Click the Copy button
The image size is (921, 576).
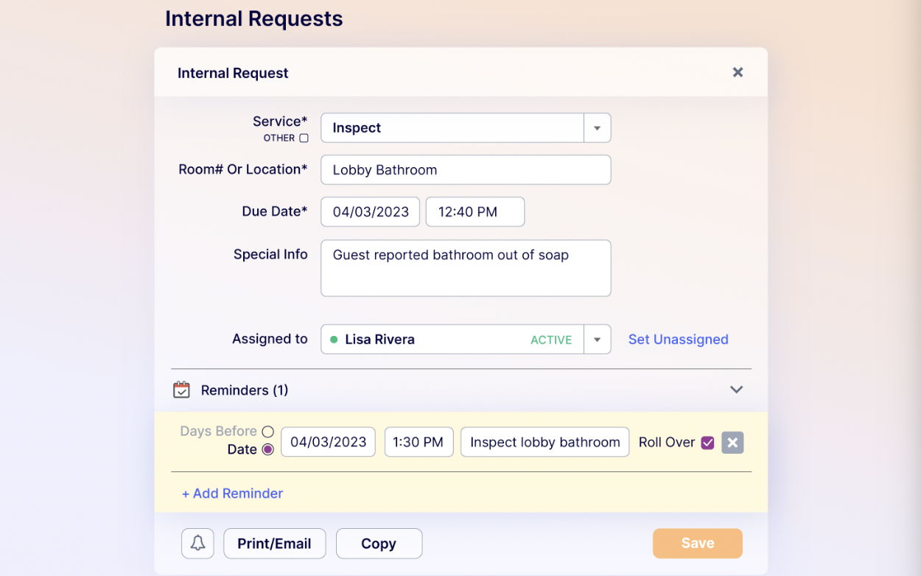click(x=379, y=544)
